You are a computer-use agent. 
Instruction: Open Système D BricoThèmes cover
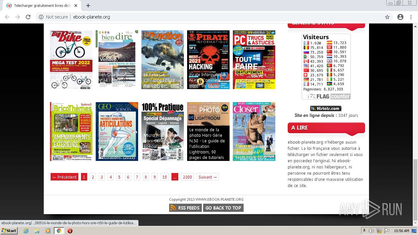pyautogui.click(x=71, y=132)
